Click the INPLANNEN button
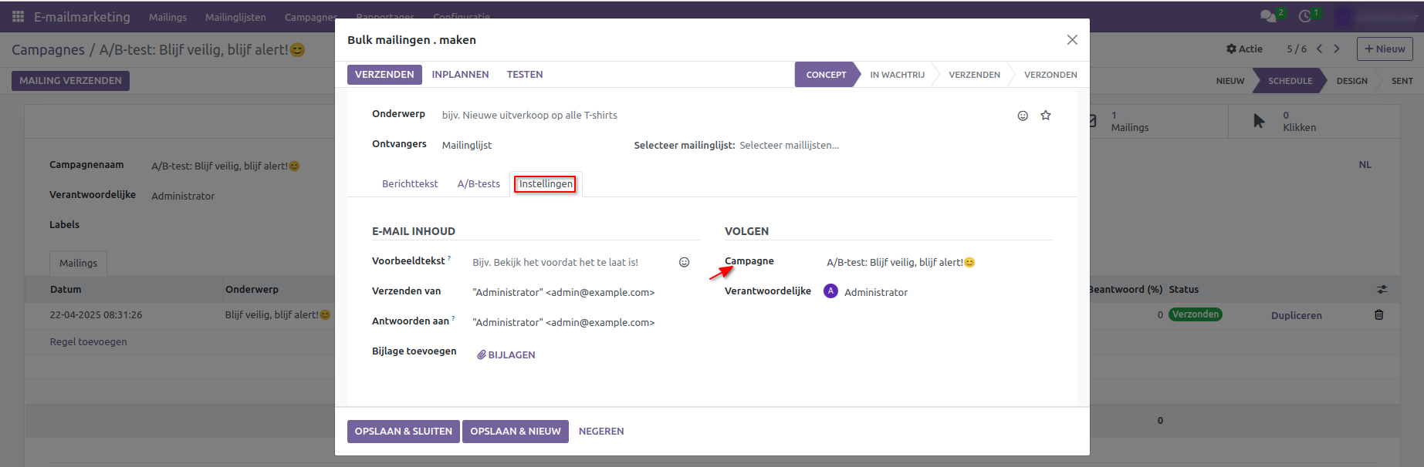Image resolution: width=1424 pixels, height=467 pixels. [x=460, y=75]
